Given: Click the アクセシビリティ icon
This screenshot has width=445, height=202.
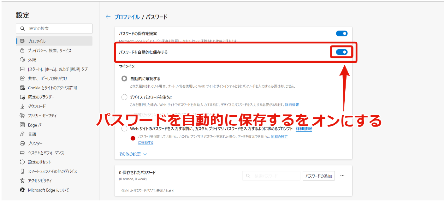Looking at the screenshot, I should [22, 181].
